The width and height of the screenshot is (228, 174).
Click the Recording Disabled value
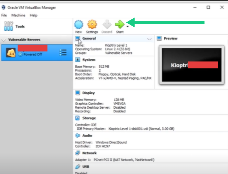(x=119, y=111)
